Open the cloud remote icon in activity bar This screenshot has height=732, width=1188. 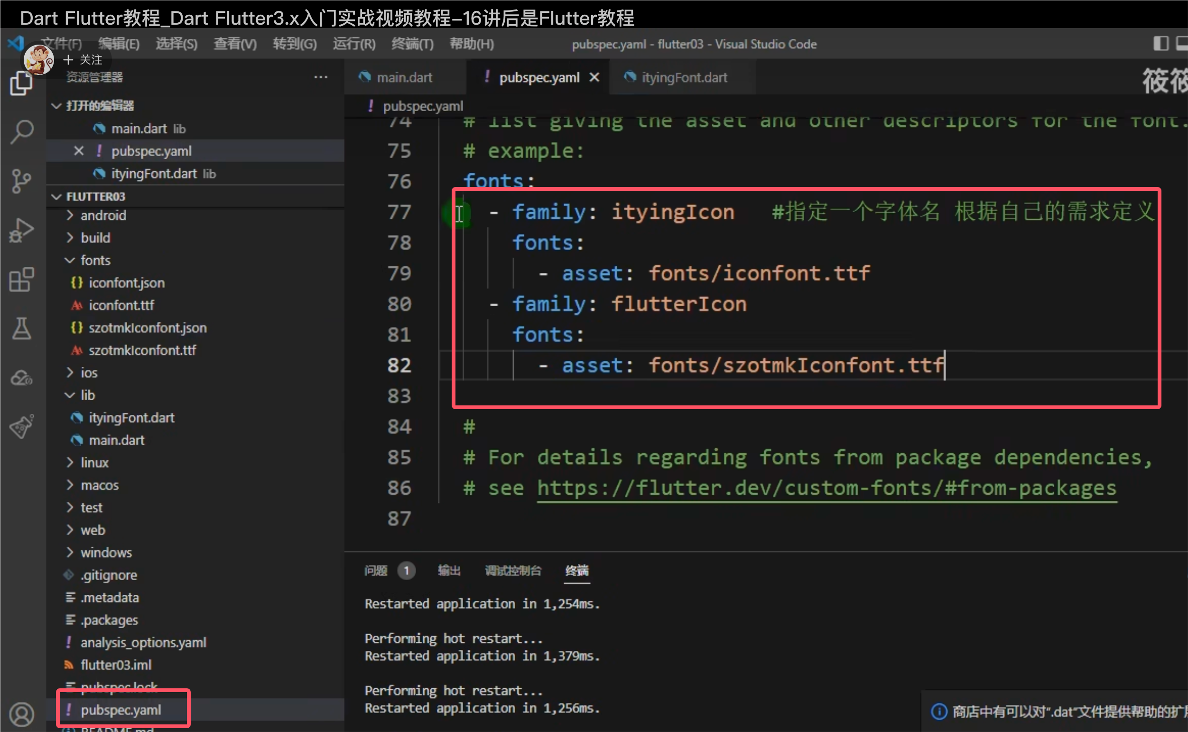[21, 378]
